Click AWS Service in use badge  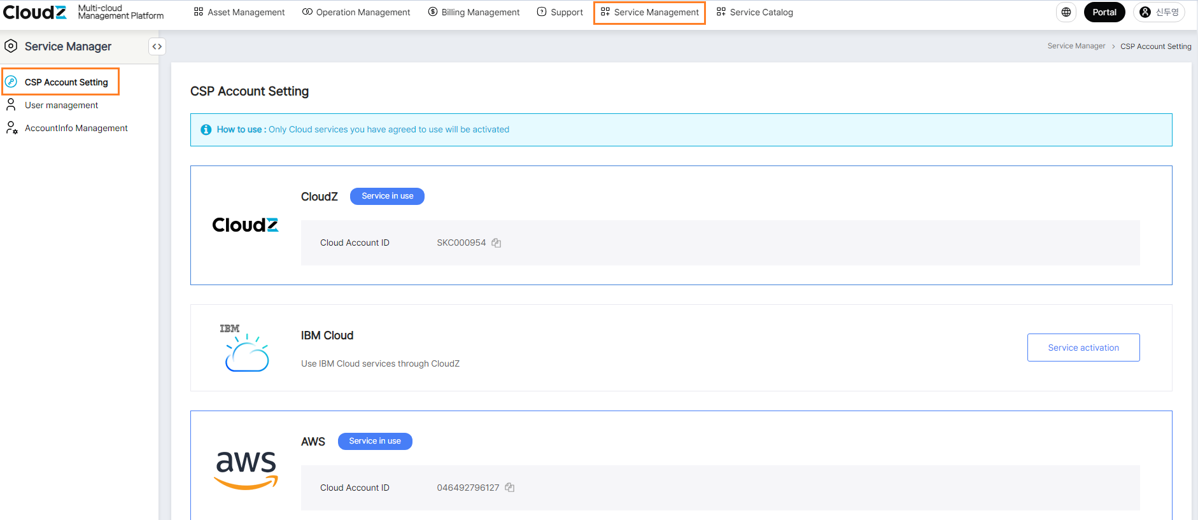point(375,441)
